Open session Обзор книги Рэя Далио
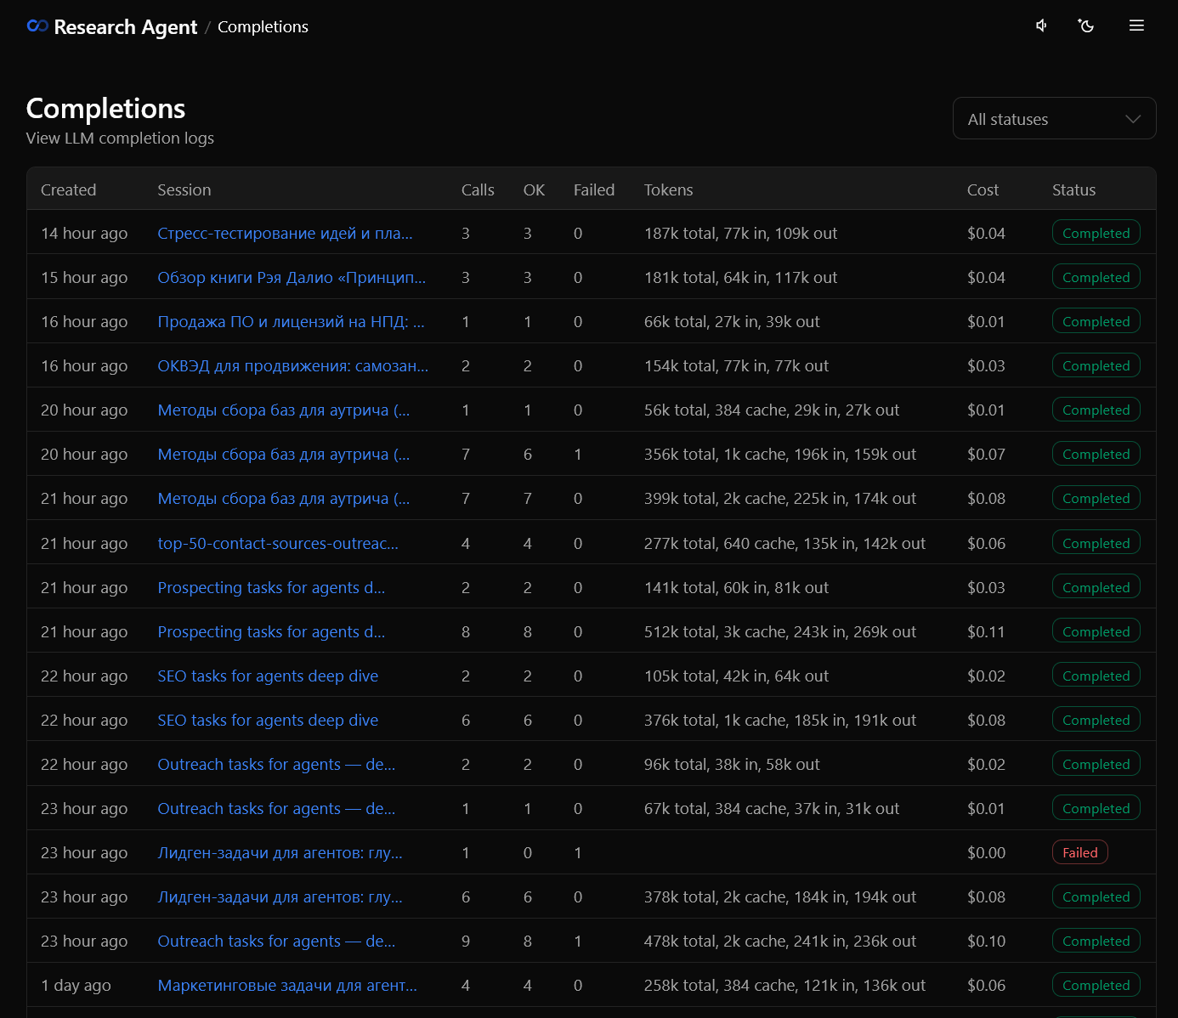The width and height of the screenshot is (1178, 1018). pos(292,278)
